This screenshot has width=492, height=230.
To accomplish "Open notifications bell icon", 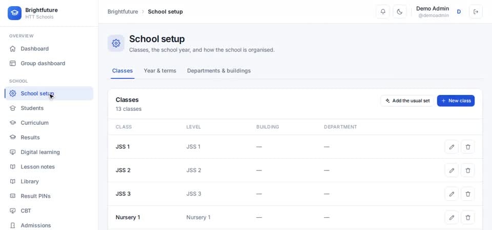I will (x=383, y=12).
